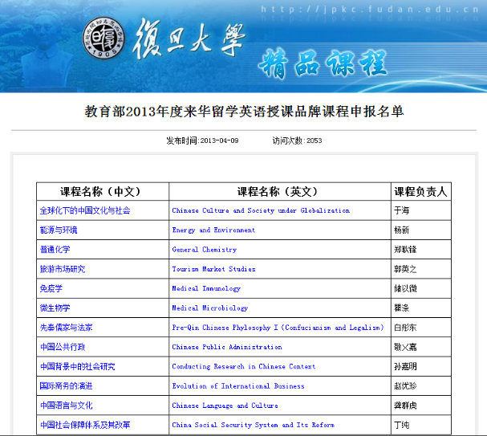Open the 全球化下的中国文化与社会 course link
Image resolution: width=487 pixels, height=436 pixels.
[x=85, y=210]
